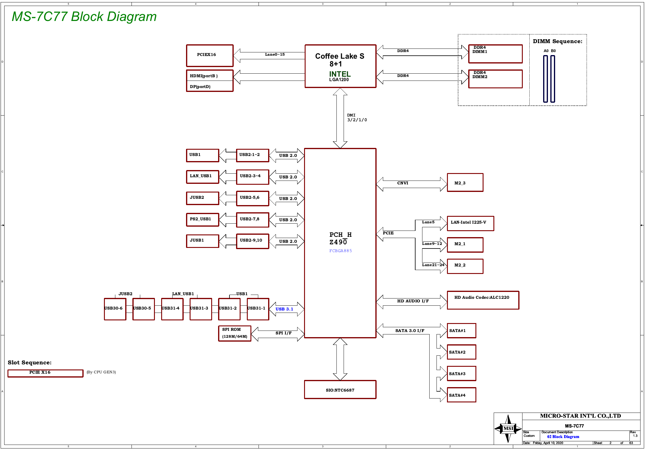Click the CNVI arrow label
Image resolution: width=645 pixels, height=450 pixels.
point(403,183)
